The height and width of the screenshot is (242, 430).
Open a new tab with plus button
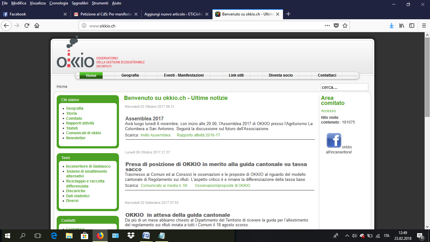click(x=288, y=14)
